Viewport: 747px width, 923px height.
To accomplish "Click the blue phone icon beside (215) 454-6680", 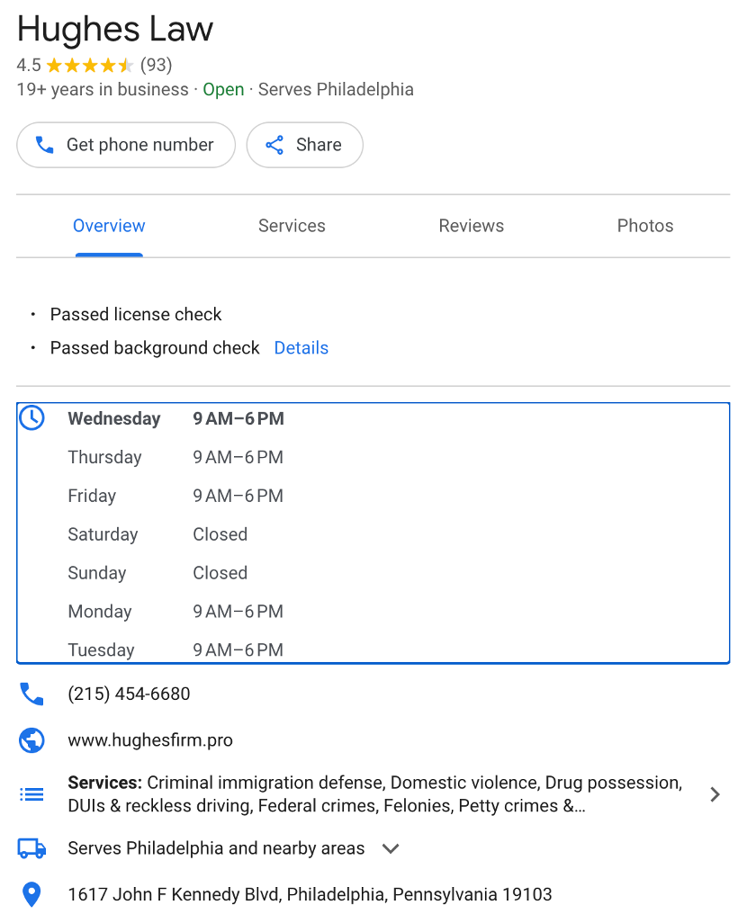I will point(31,694).
